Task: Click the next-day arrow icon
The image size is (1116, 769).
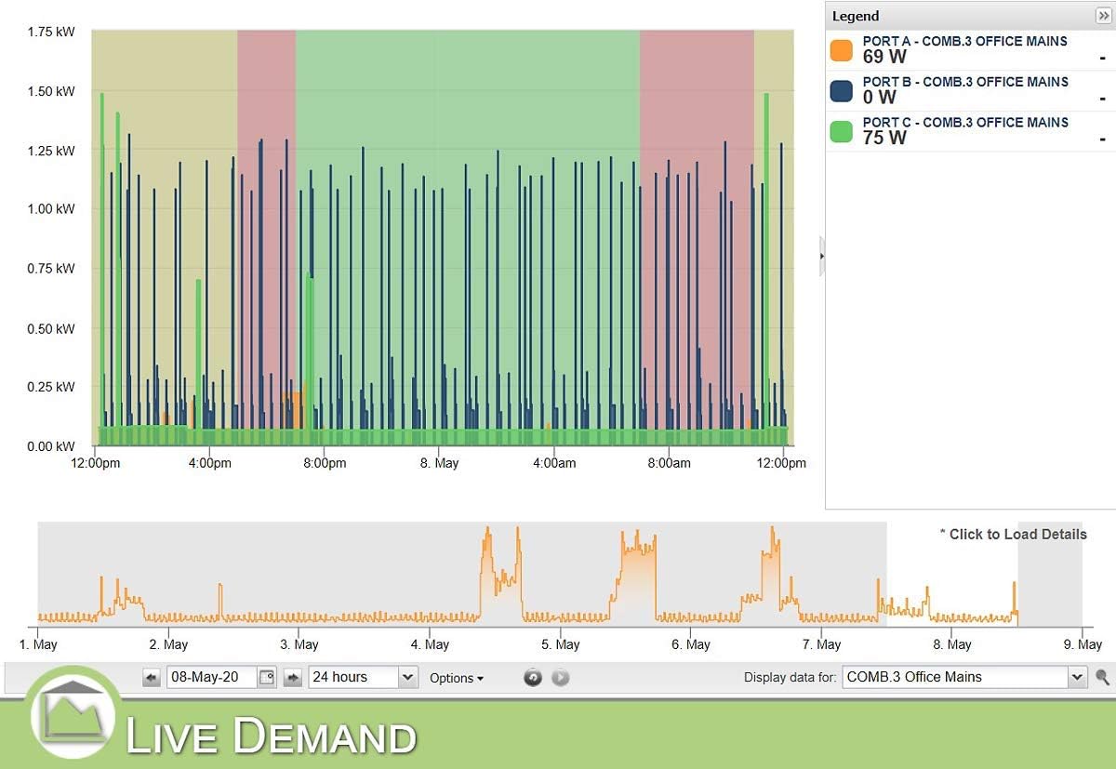Action: pyautogui.click(x=293, y=677)
